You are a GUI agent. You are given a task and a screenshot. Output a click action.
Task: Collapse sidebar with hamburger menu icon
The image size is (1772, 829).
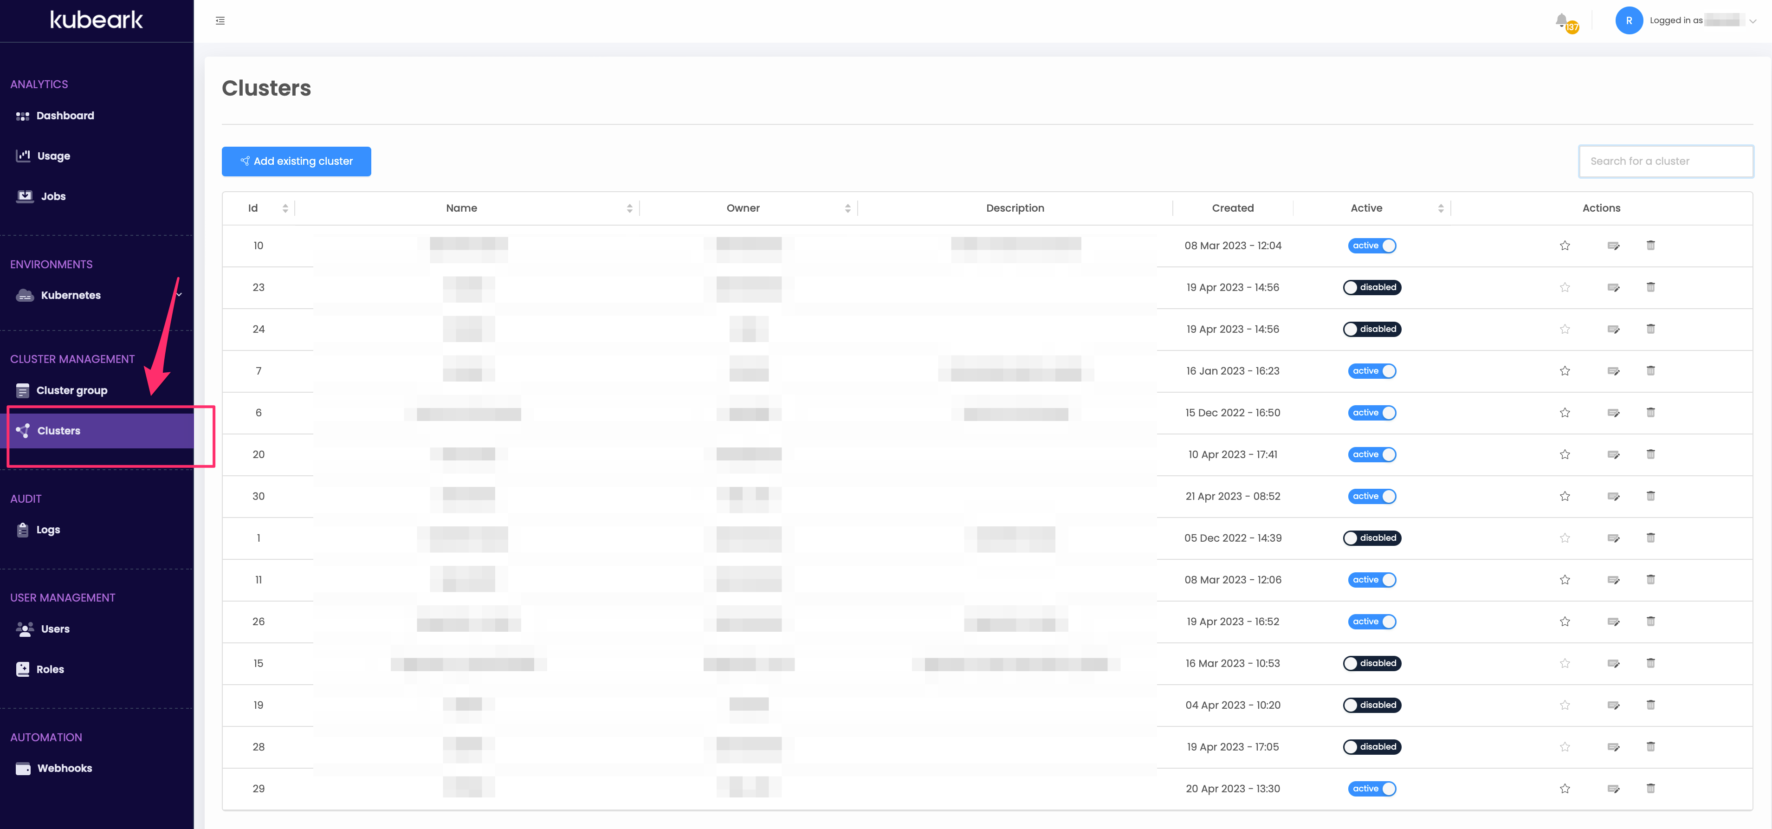(x=220, y=20)
